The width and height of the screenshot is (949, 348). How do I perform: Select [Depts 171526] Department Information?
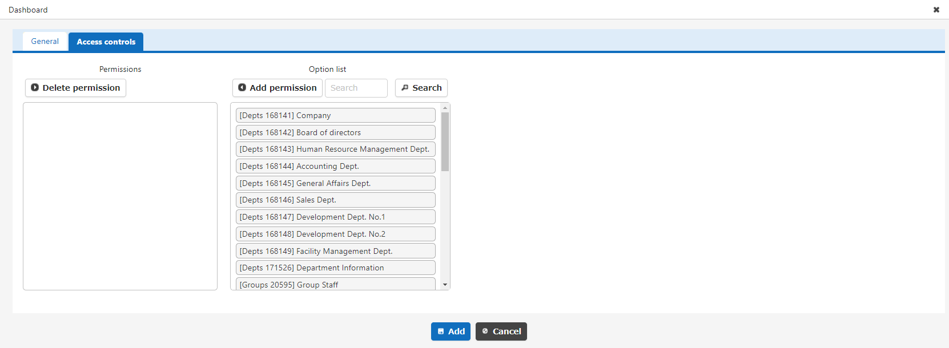[x=336, y=268]
